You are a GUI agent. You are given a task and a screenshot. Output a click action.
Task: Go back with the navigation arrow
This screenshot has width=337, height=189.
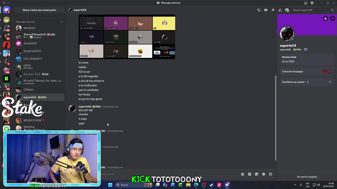pyautogui.click(x=4, y=3)
